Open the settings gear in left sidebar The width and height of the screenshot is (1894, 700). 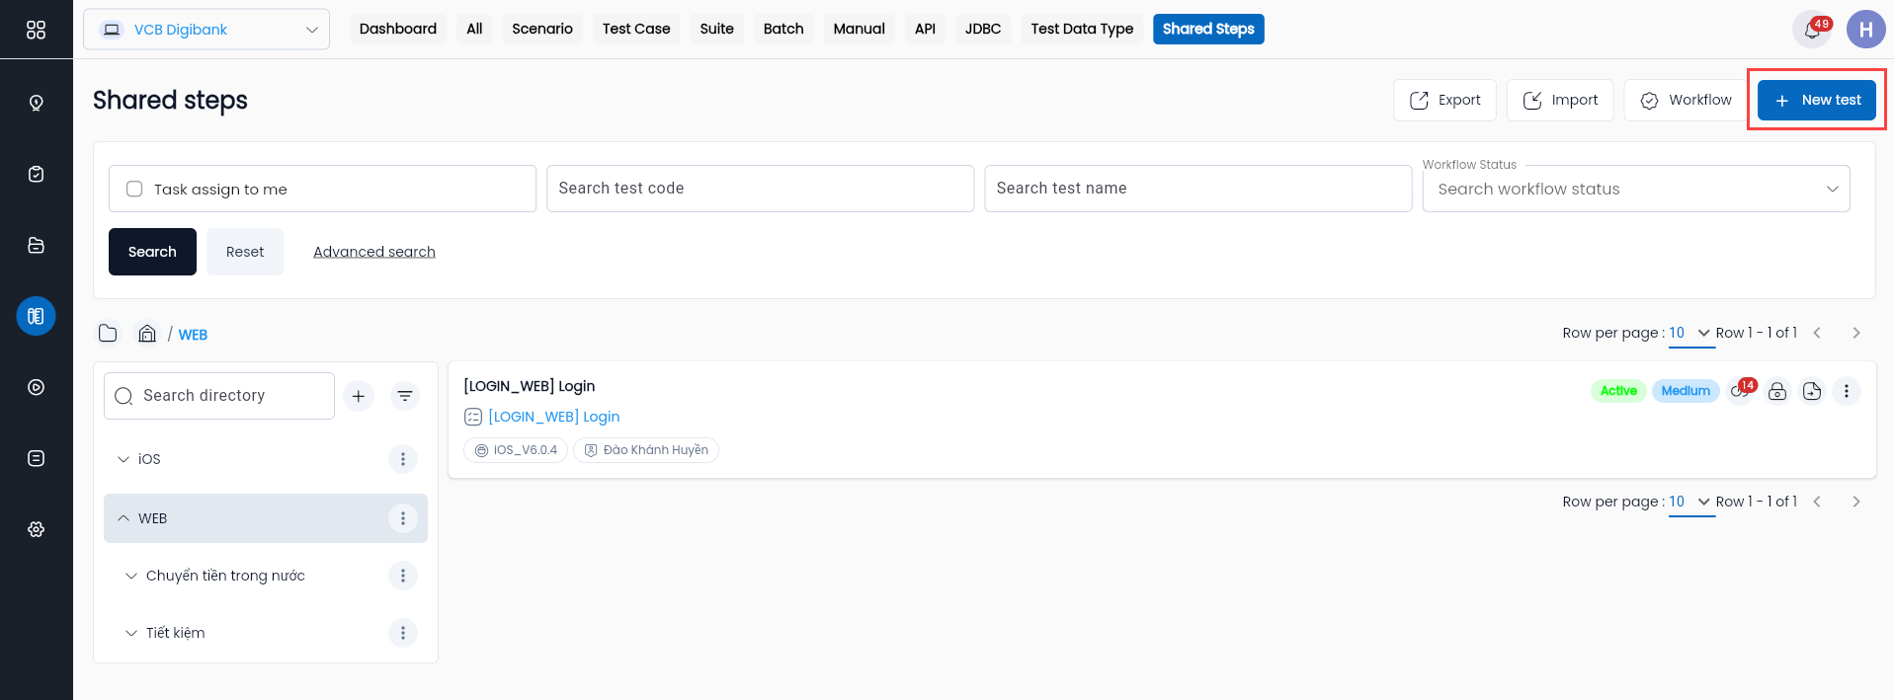click(36, 529)
